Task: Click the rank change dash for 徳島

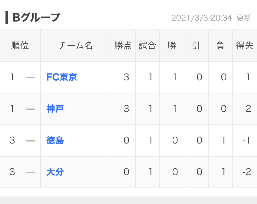Action: pyautogui.click(x=30, y=141)
